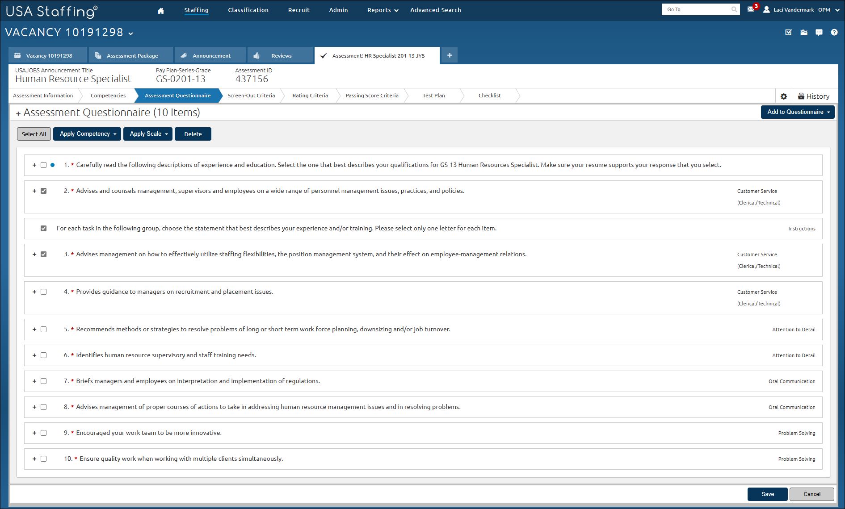Expand item 8 Advises management of proper courses
This screenshot has width=845, height=509.
click(x=34, y=407)
